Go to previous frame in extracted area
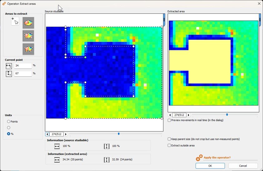 coord(170,115)
